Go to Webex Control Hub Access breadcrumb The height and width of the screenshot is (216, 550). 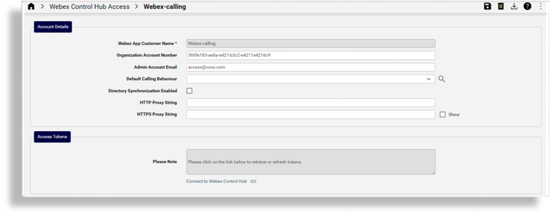coord(90,6)
